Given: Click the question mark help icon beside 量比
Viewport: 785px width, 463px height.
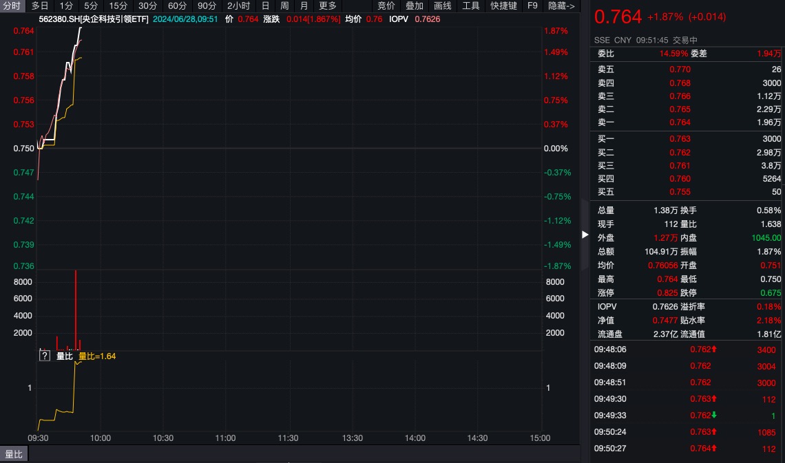Looking at the screenshot, I should point(45,356).
